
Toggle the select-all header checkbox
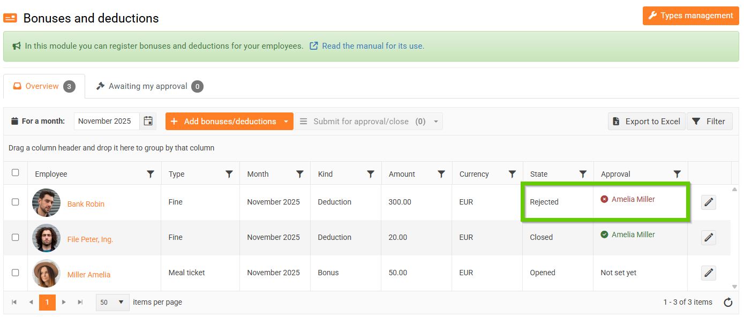16,172
